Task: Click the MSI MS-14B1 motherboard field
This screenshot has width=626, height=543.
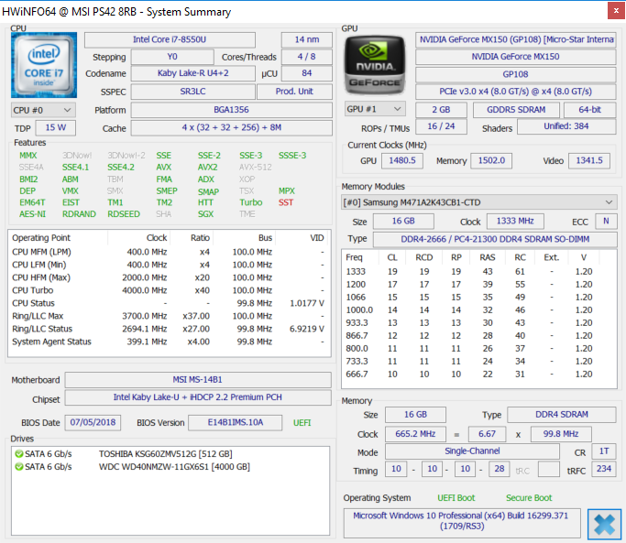Action: [198, 379]
